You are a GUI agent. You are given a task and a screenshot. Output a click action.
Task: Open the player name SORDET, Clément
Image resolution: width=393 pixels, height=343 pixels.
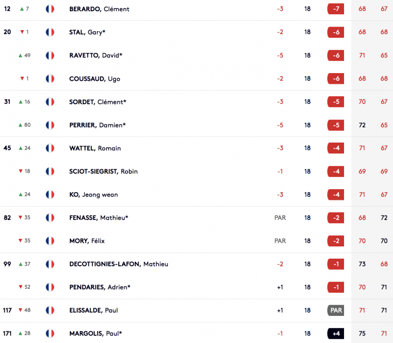coord(98,102)
